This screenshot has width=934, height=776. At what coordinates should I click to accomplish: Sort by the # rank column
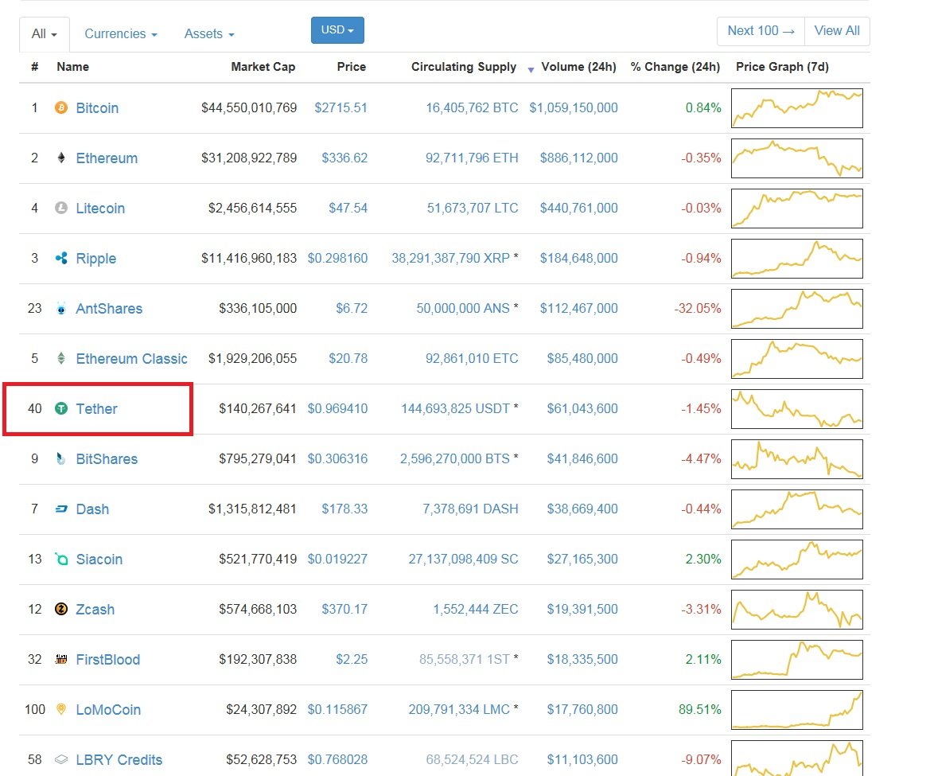tap(34, 67)
